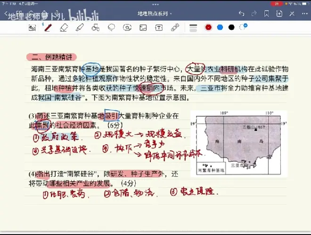Select the Lasso selection tool
This screenshot has width=311, height=235.
click(x=111, y=27)
